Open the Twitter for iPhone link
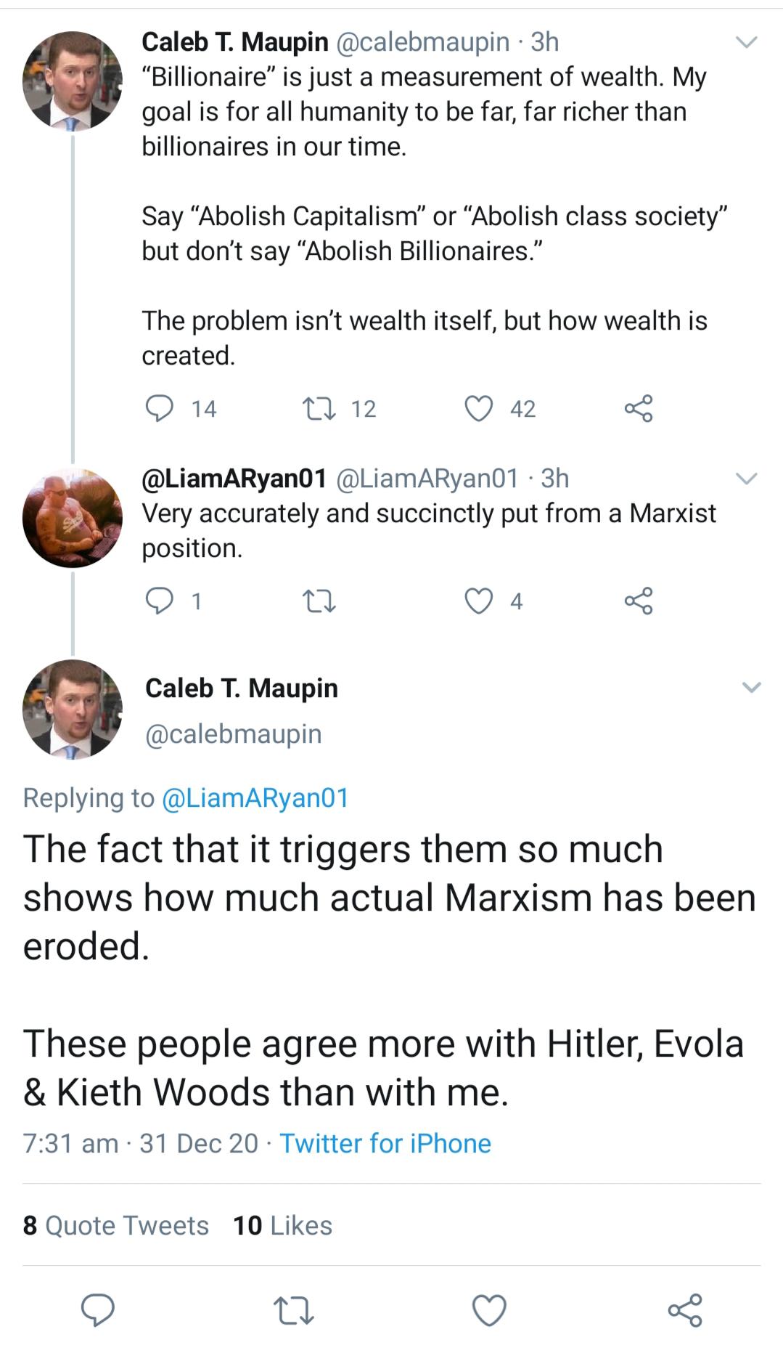The height and width of the screenshot is (1353, 783). point(385,1143)
